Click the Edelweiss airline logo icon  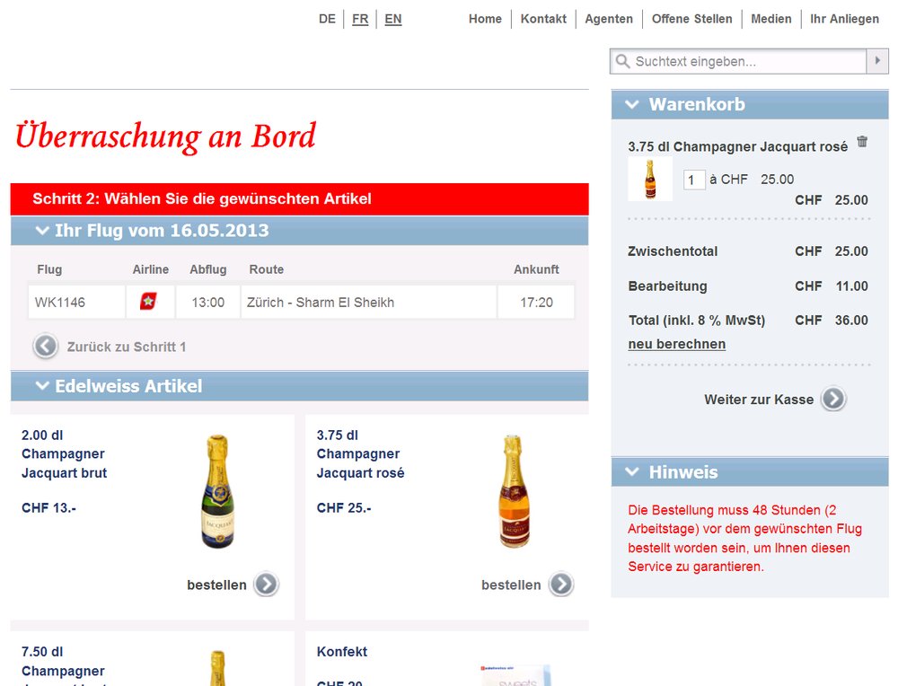(x=148, y=301)
